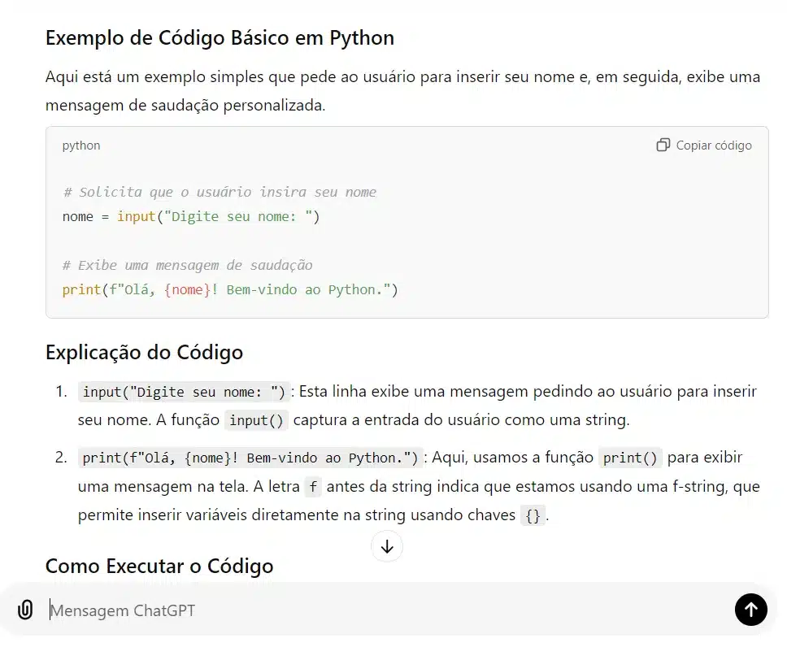Click the copy icon next to Copiar código

tap(663, 145)
